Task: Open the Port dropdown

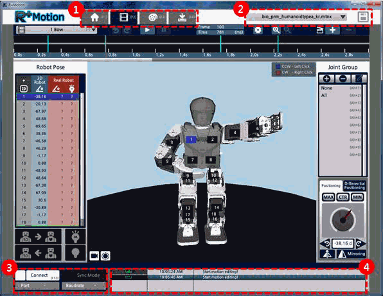Action: 37,286
